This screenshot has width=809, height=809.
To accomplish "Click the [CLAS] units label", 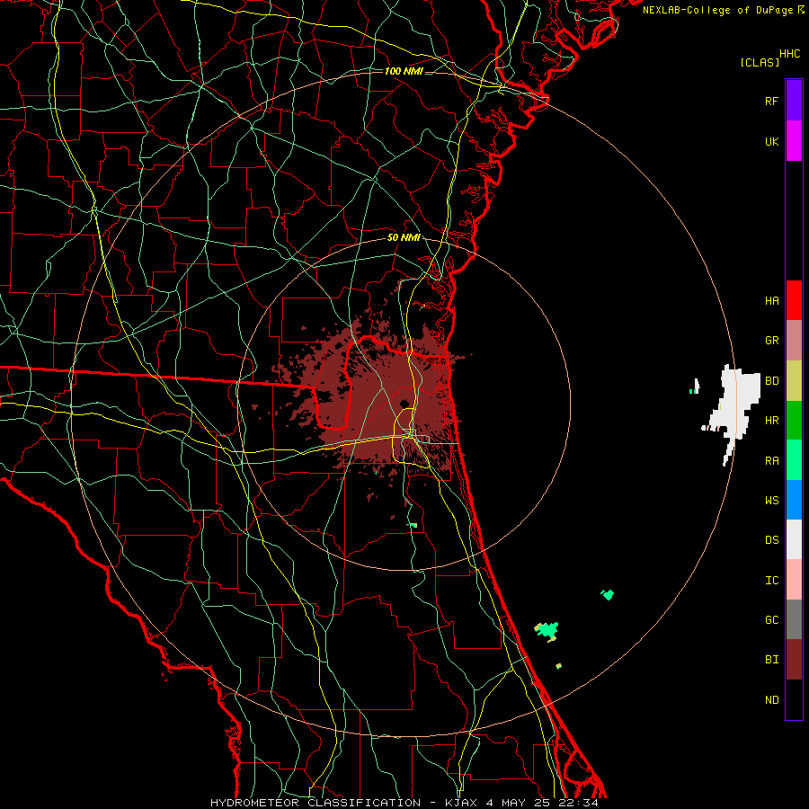I will [x=760, y=62].
